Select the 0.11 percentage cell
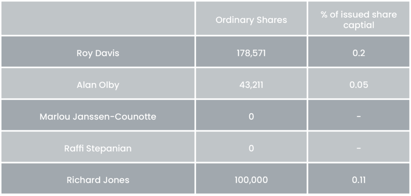Screen dimensions: 411x196 pos(358,180)
